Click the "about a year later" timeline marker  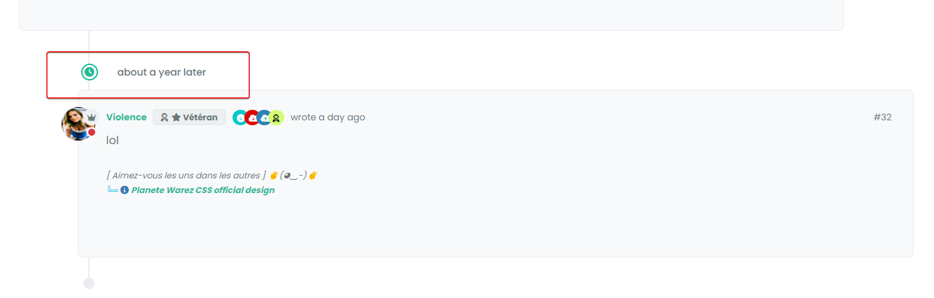[161, 72]
